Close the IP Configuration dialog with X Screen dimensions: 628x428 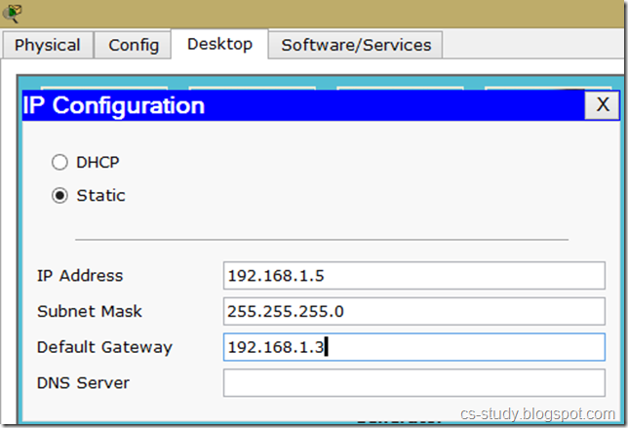tap(603, 104)
